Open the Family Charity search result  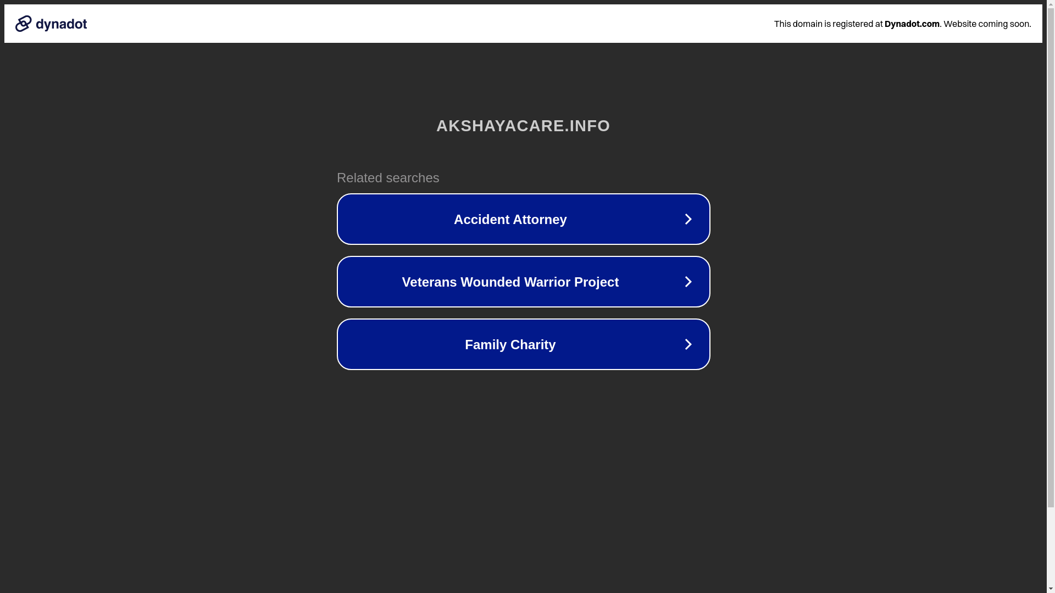[523, 344]
